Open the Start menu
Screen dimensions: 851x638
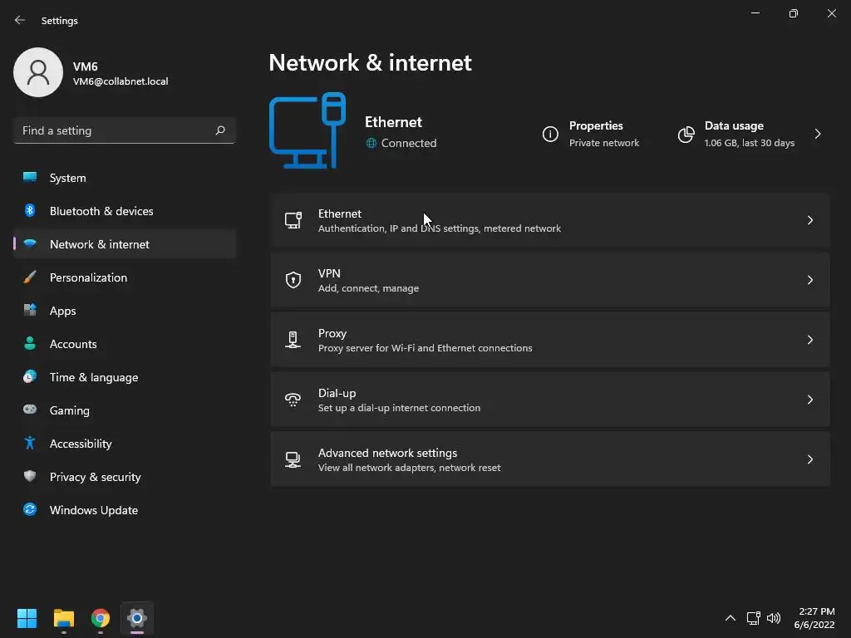[27, 618]
